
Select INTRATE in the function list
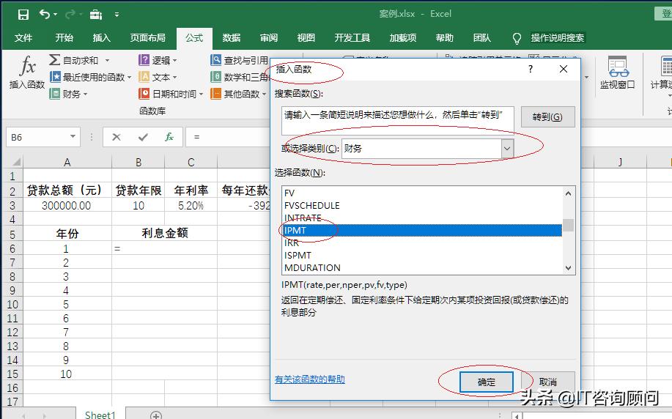(422, 218)
